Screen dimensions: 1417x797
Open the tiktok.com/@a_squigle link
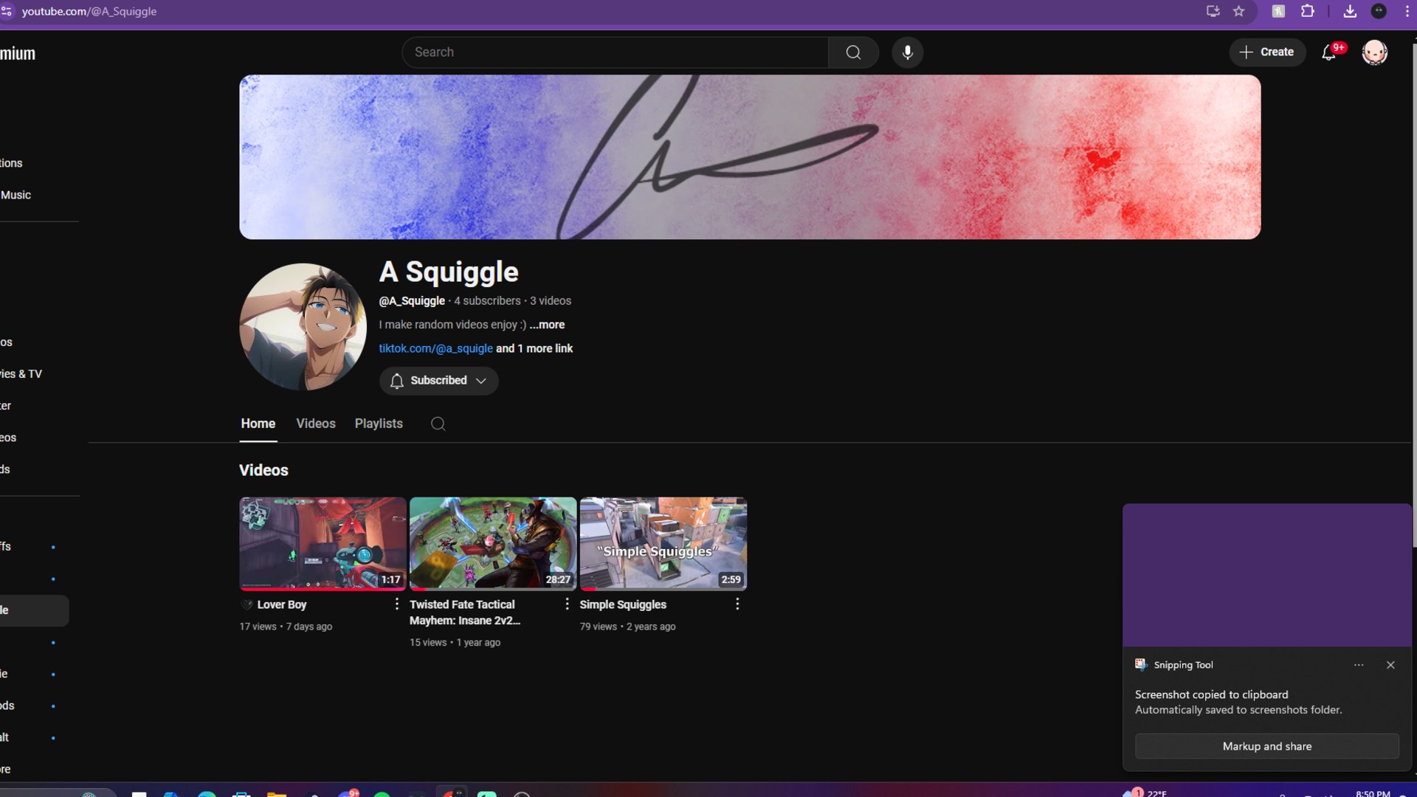[435, 348]
